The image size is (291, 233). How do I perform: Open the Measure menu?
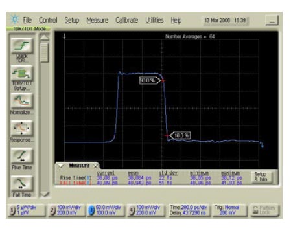[97, 20]
